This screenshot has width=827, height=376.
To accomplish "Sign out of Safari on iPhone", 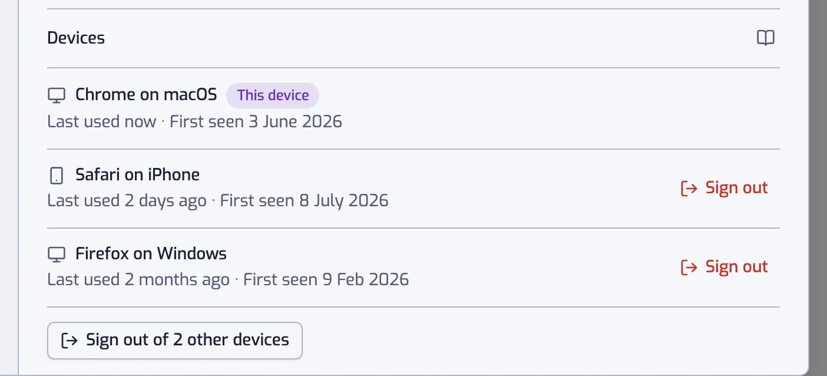I will tap(725, 188).
